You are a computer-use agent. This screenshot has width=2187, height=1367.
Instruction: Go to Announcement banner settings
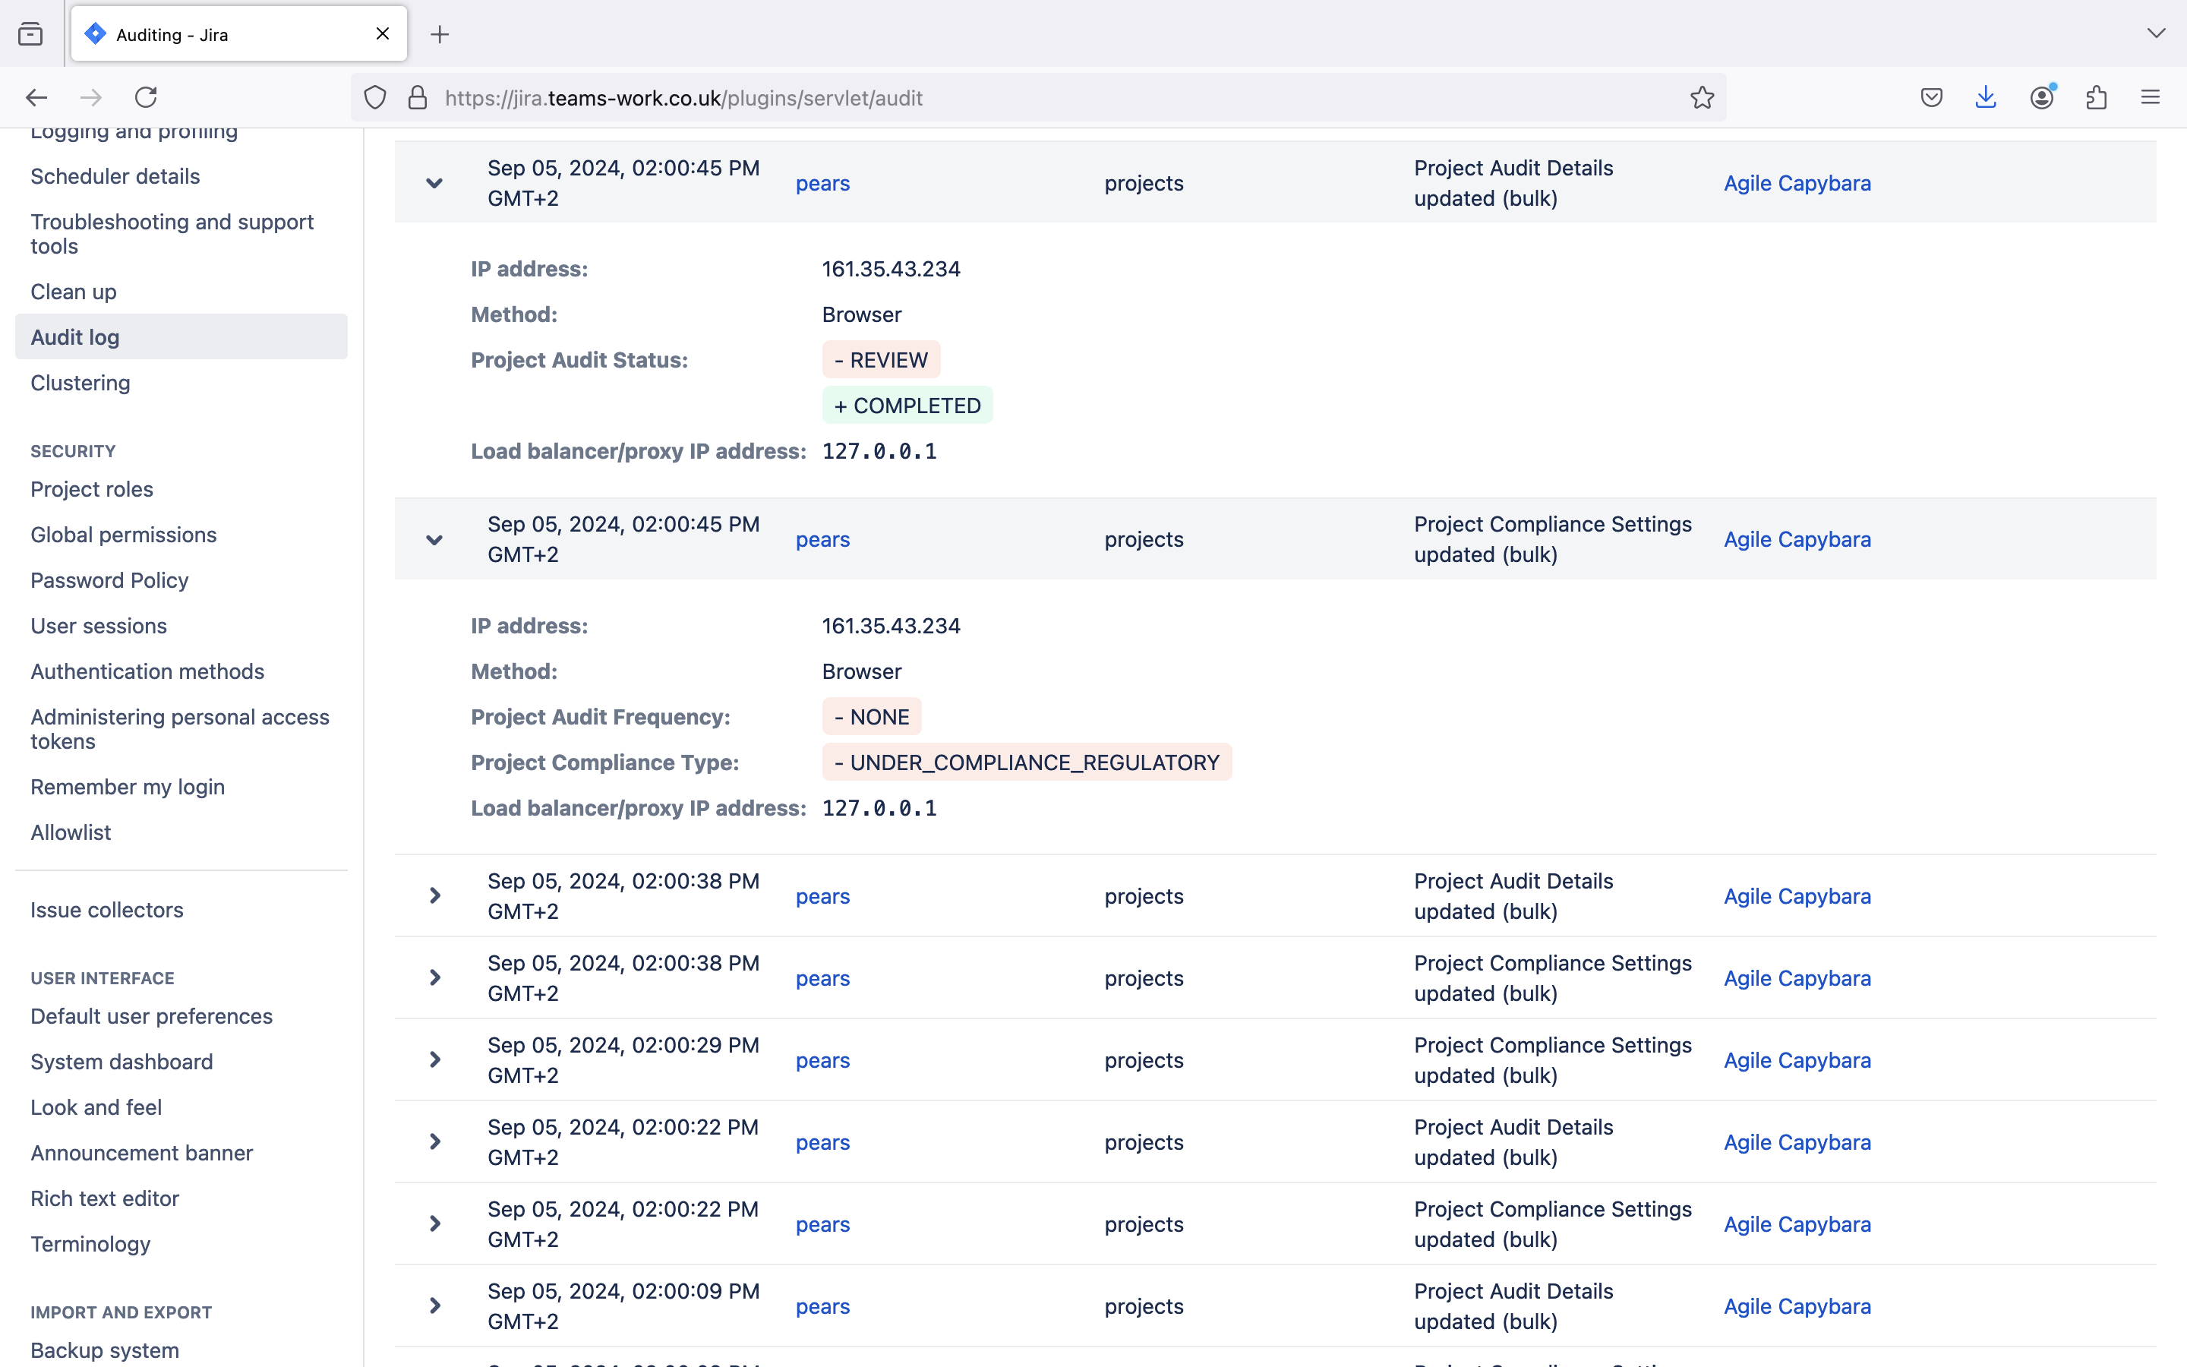(142, 1154)
